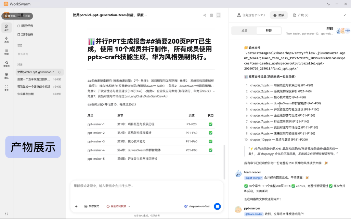Viewport: 351px width, 219px height.
Task: Click the muted 麦克风 microphone overlay pill
Action: click(x=17, y=16)
